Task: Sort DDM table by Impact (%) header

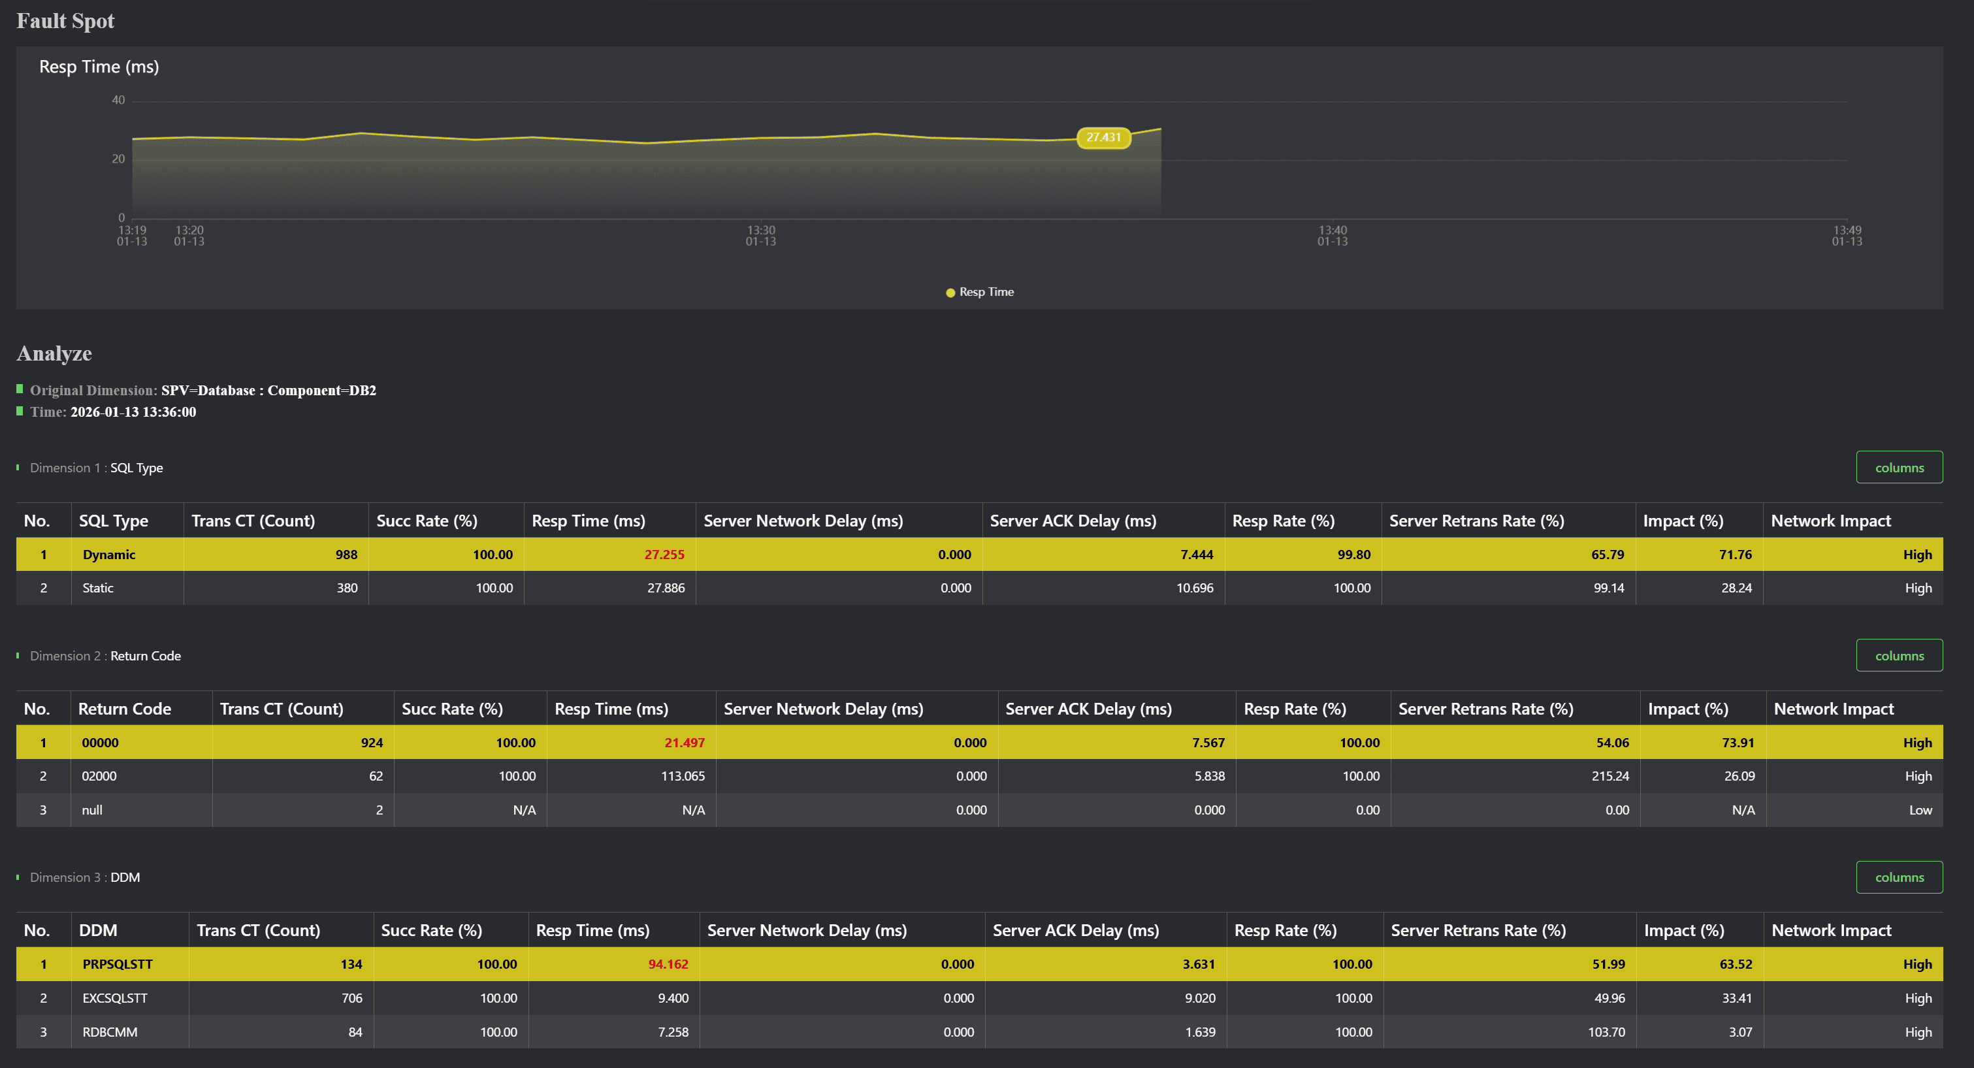Action: [1683, 930]
